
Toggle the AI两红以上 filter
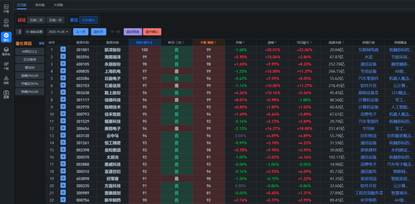[x=30, y=51]
